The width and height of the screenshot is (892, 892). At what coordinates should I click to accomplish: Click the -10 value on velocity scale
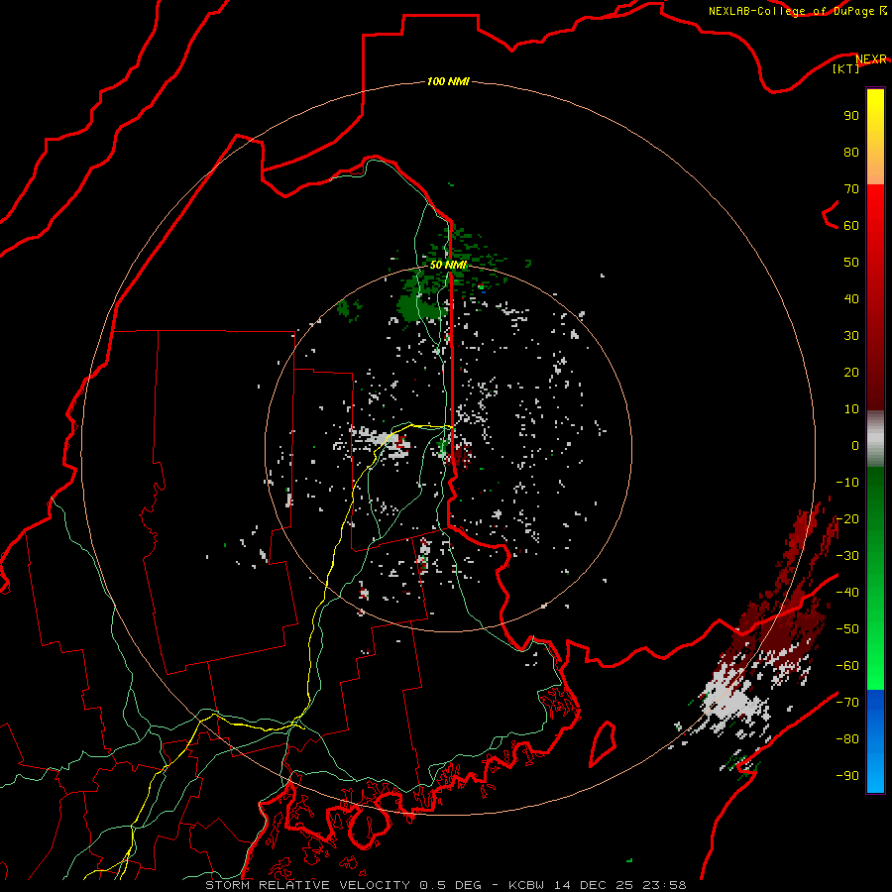click(847, 483)
